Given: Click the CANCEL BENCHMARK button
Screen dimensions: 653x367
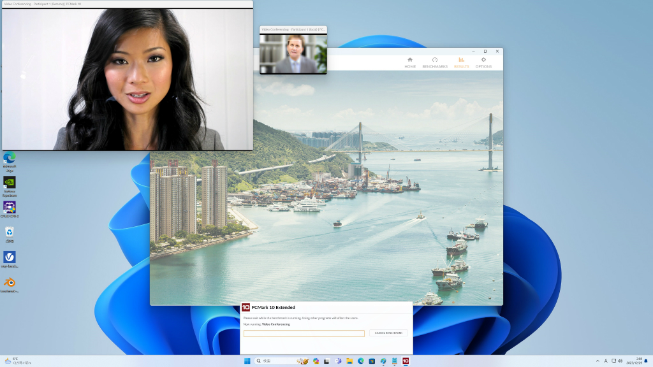Looking at the screenshot, I should (388, 333).
